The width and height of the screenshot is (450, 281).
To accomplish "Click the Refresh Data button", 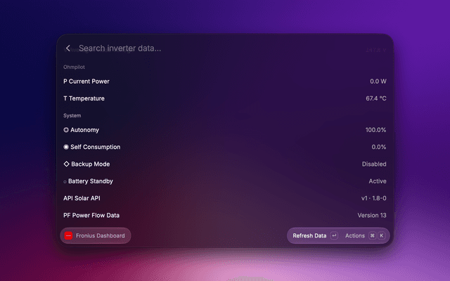I will (309, 236).
